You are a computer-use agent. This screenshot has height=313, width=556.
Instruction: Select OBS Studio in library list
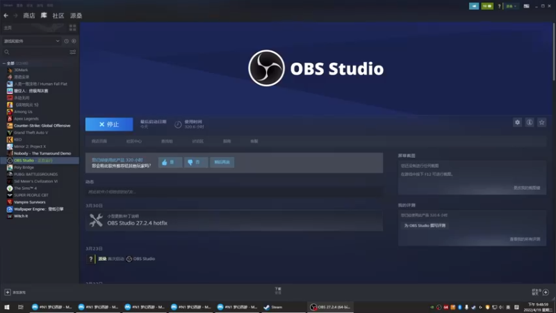pyautogui.click(x=40, y=161)
